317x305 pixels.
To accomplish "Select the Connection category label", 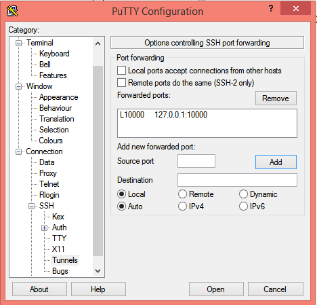I will (x=44, y=151).
